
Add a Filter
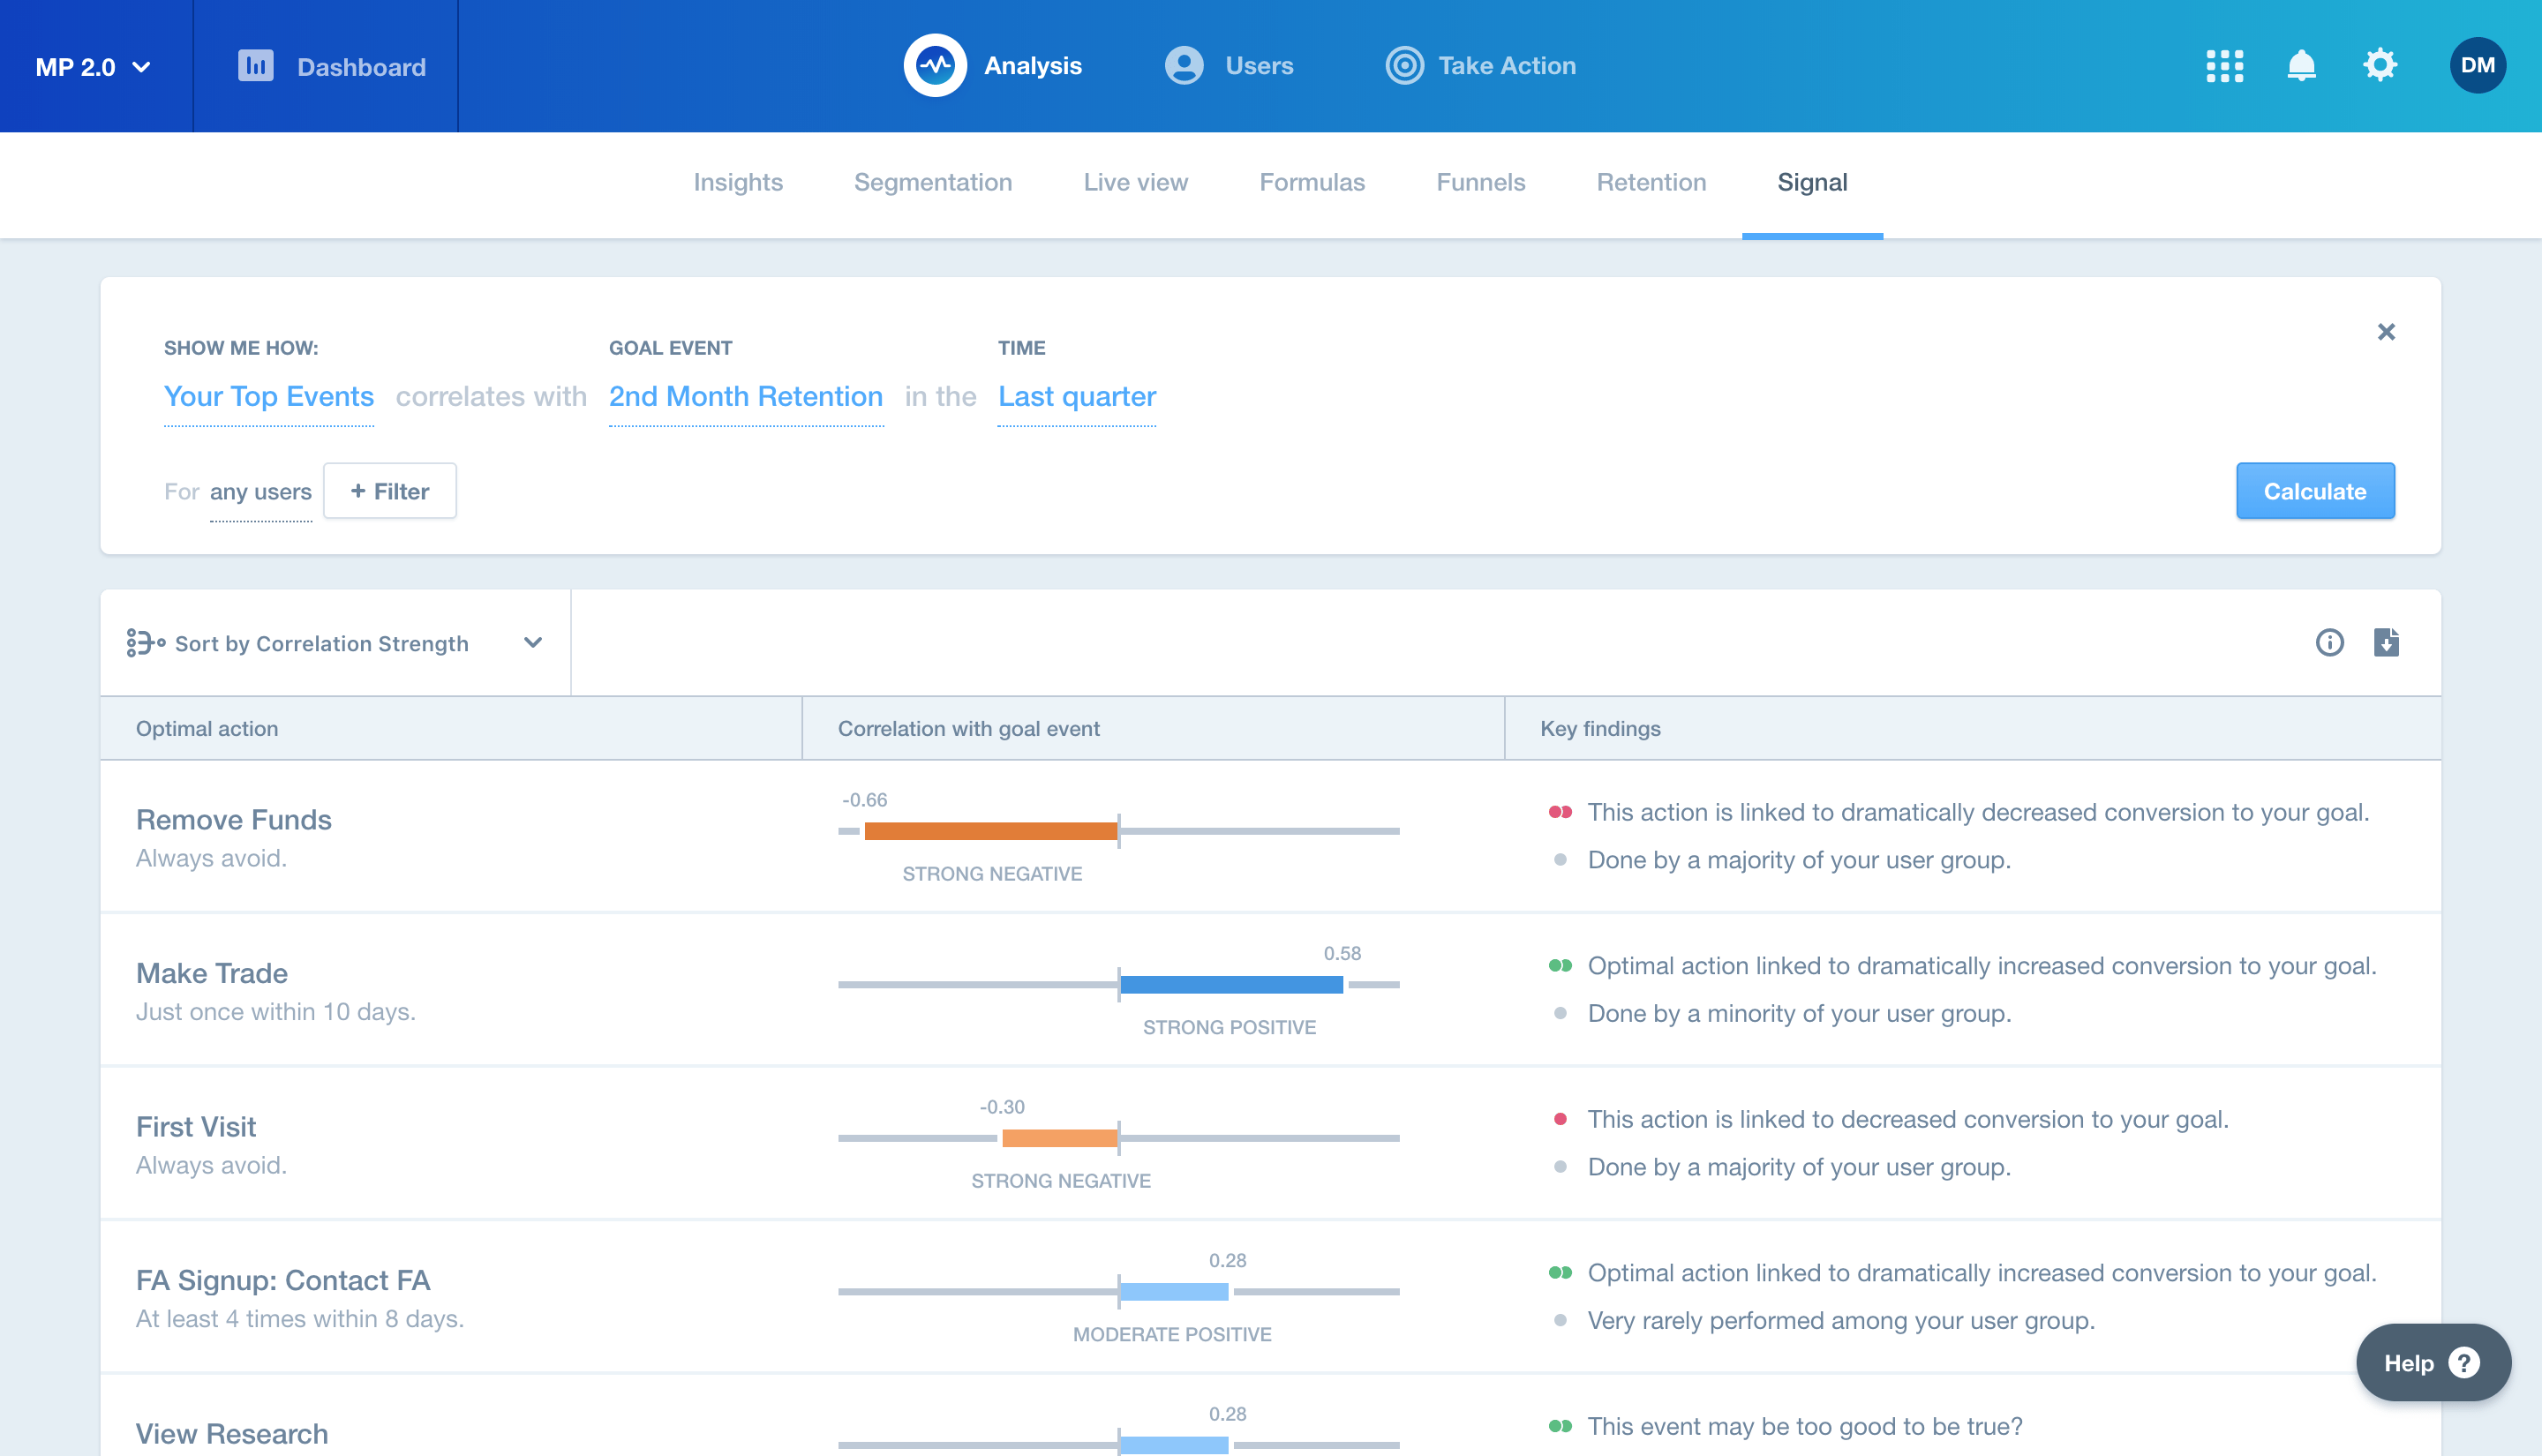(x=389, y=491)
